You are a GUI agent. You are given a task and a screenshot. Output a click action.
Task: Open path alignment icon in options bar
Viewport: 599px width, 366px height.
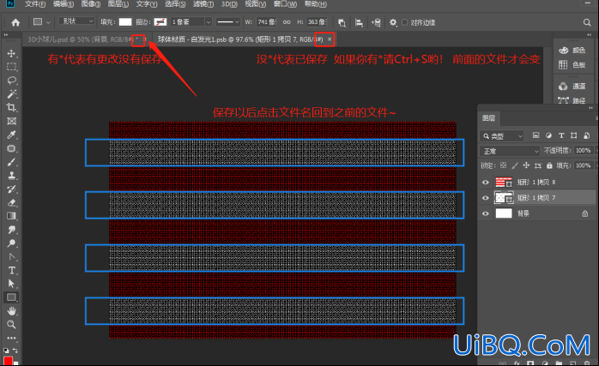coord(359,22)
